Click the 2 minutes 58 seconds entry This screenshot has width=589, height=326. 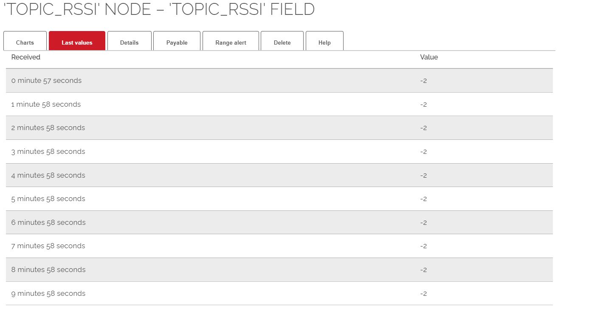tap(48, 128)
